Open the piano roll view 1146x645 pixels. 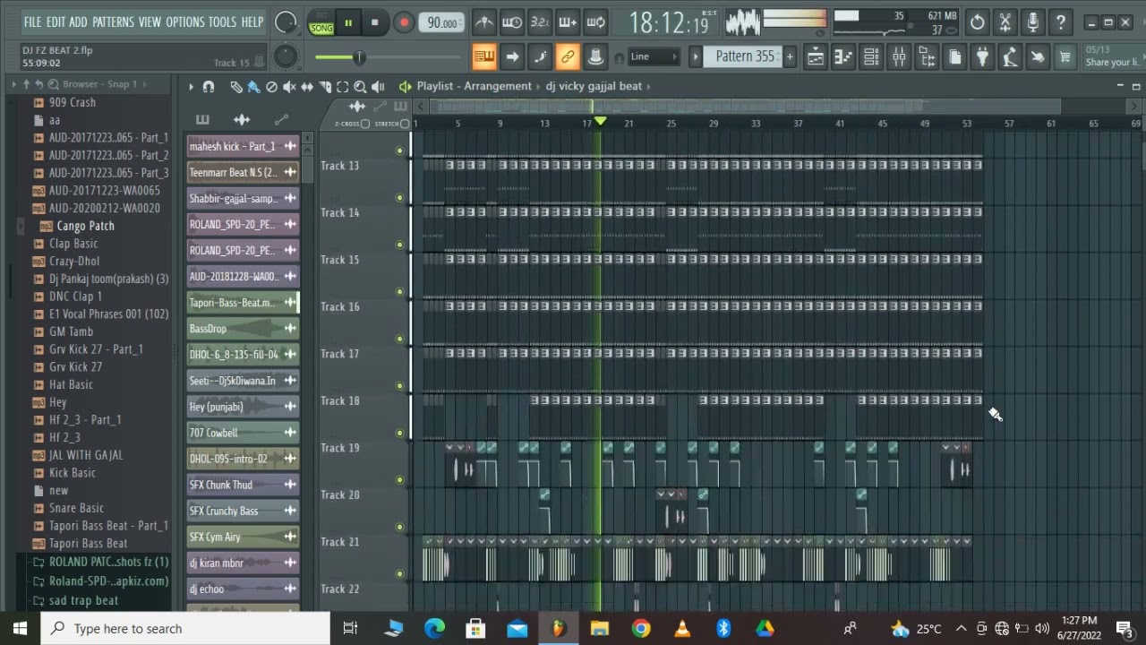(843, 57)
